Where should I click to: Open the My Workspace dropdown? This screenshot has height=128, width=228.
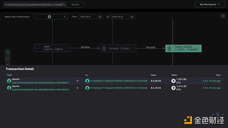coord(210,4)
